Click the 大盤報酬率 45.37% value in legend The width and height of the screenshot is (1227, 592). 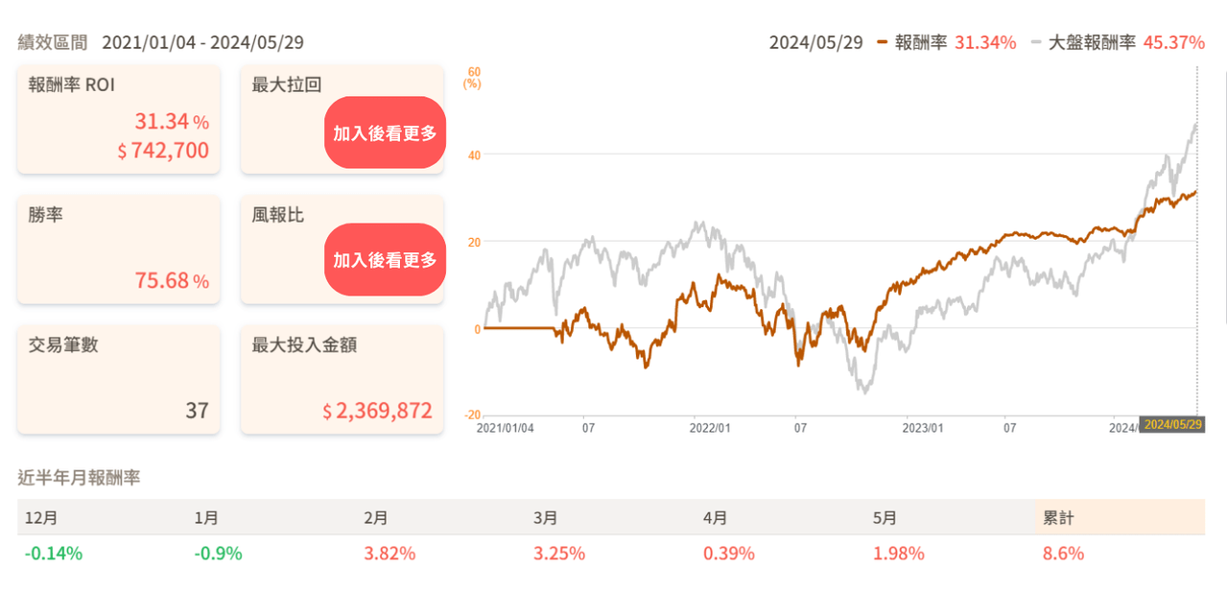[1174, 43]
